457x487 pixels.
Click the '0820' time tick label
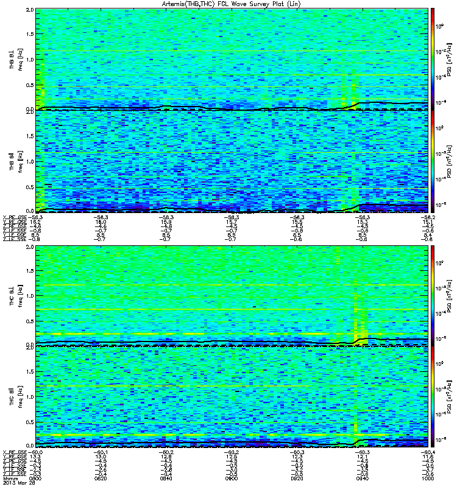coord(101,478)
